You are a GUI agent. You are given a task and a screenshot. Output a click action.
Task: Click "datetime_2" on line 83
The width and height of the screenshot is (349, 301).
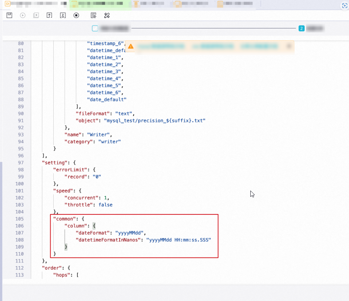[x=104, y=64]
